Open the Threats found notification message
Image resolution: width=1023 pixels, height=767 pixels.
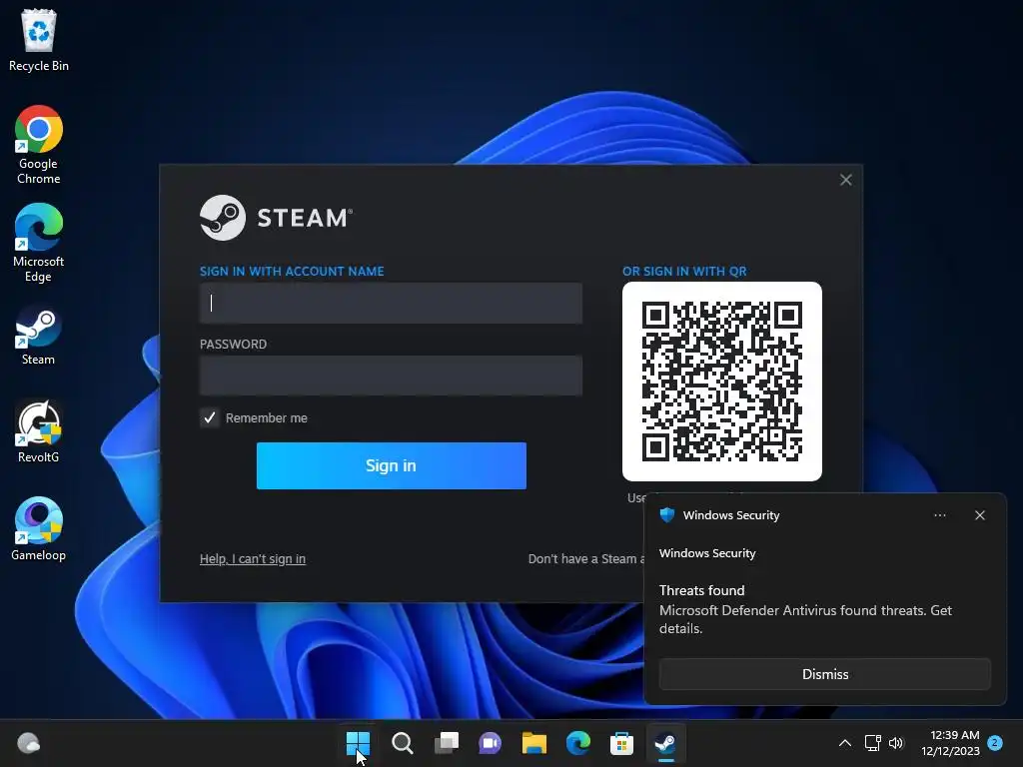click(805, 609)
